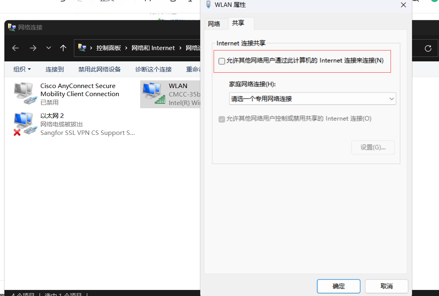Click the WLAN 属性 dialog title icon
439x296 pixels.
tap(208, 4)
